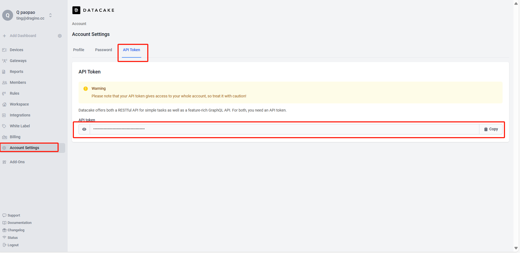Click Logout
Viewport: 520px width, 253px height.
13,245
